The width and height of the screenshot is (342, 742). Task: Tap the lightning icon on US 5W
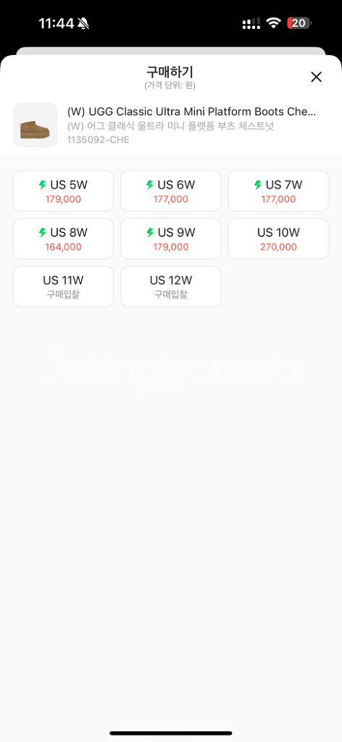pos(43,185)
